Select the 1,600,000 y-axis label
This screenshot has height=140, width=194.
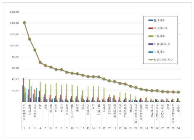tap(15, 12)
